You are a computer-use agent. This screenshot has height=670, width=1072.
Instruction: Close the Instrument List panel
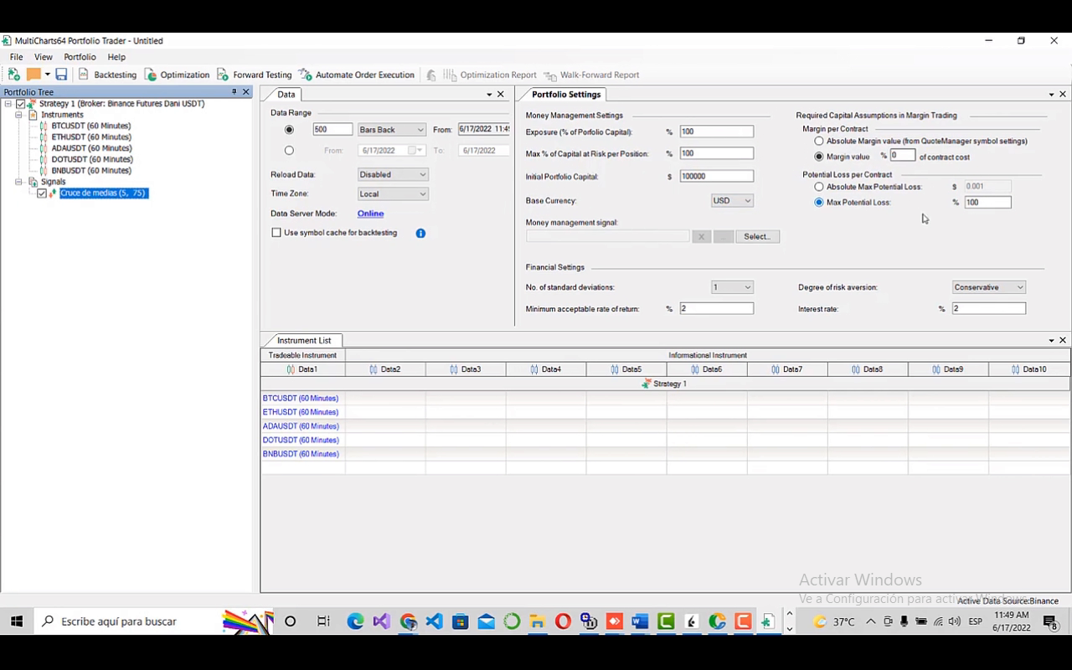pos(1063,340)
